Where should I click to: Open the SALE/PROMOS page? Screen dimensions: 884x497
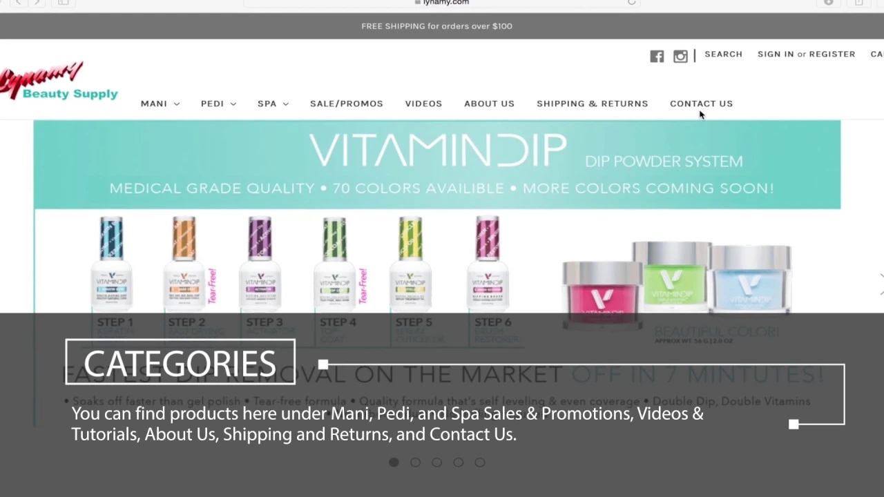click(347, 104)
